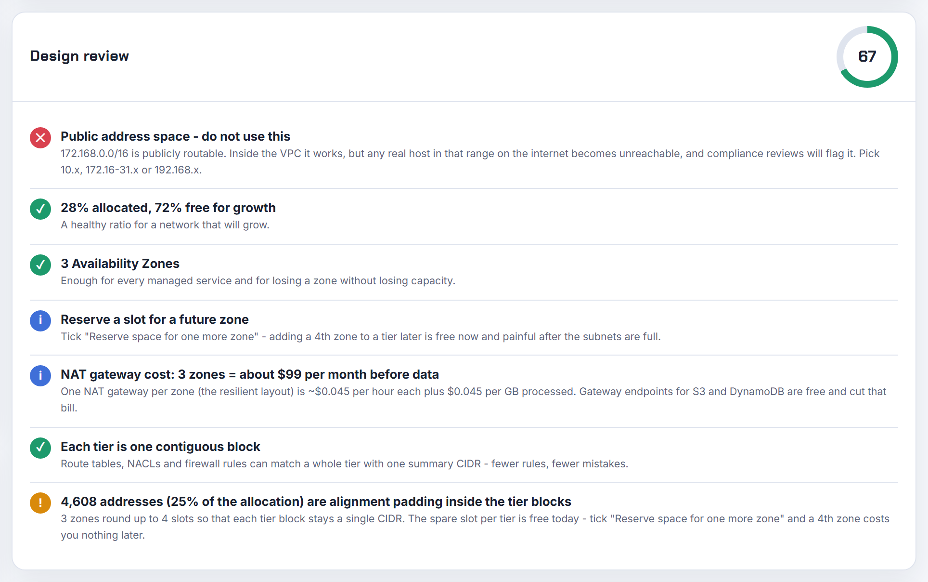Click the Public address space - do not use this title
Image resolution: width=928 pixels, height=582 pixels.
click(175, 136)
